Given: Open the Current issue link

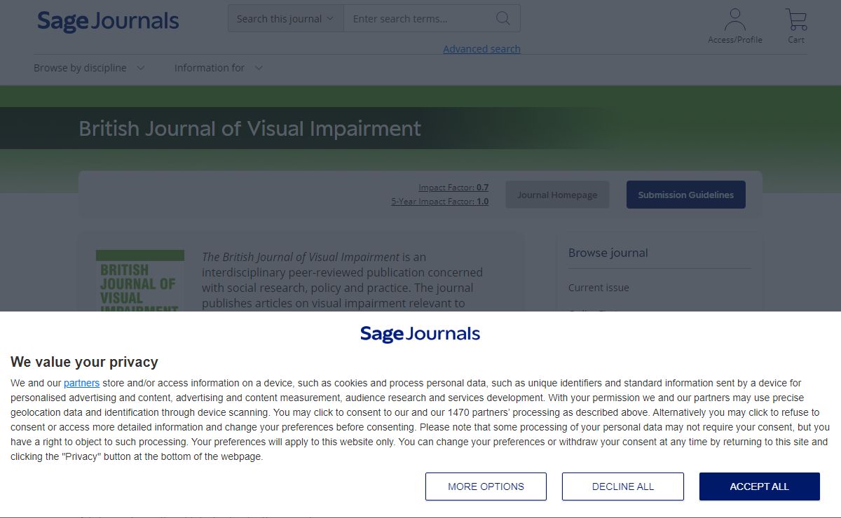Looking at the screenshot, I should pos(599,288).
